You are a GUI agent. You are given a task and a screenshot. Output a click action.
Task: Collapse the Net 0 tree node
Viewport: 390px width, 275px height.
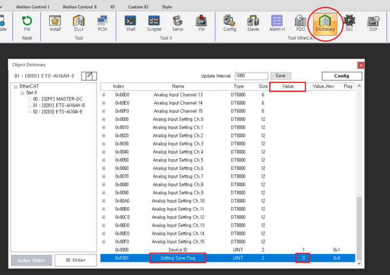[22, 93]
